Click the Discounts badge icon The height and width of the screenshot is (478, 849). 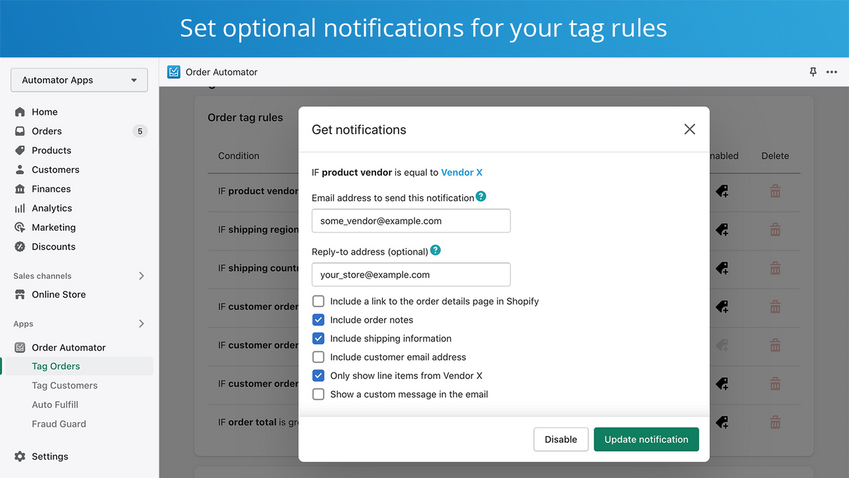[x=20, y=246]
